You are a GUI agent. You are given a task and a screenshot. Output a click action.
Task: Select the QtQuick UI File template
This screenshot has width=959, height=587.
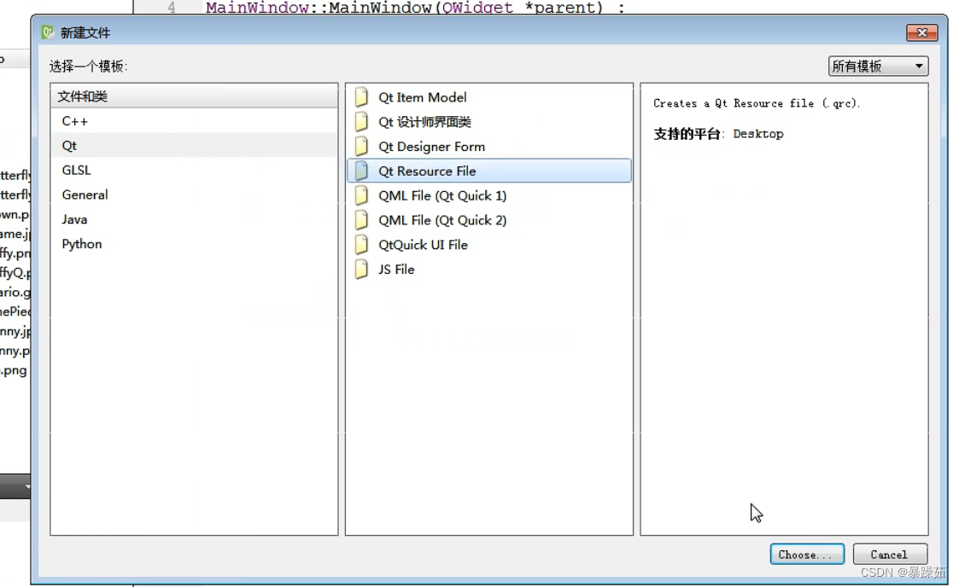pyautogui.click(x=488, y=245)
